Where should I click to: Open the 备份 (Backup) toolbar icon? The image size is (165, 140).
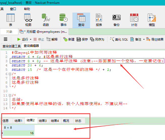[117, 20]
